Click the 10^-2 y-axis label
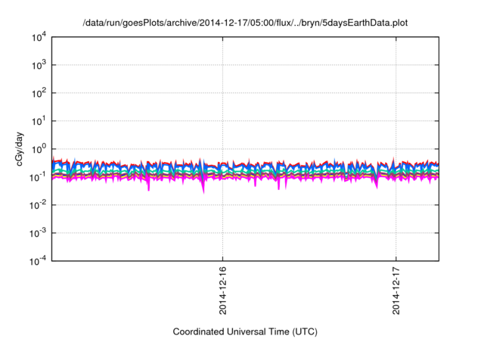Screen dimensions: 484x339 [38, 205]
